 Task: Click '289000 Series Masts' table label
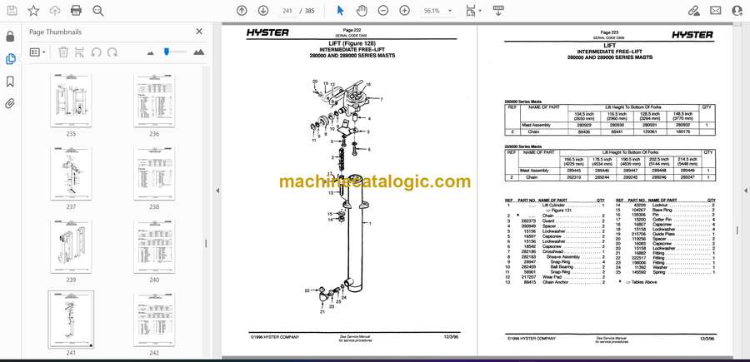[x=522, y=146]
